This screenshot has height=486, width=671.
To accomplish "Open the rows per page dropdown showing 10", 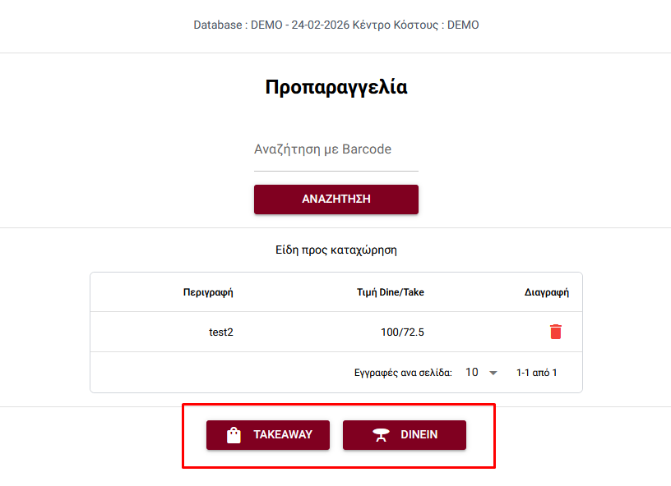I will pyautogui.click(x=481, y=372).
